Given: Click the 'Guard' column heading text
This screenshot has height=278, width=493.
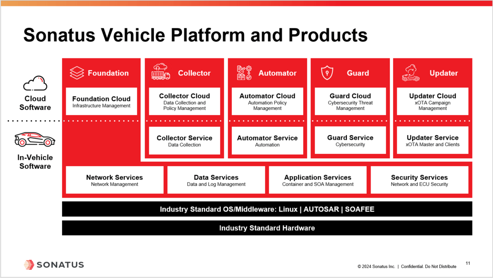Looking at the screenshot, I should pyautogui.click(x=358, y=73).
